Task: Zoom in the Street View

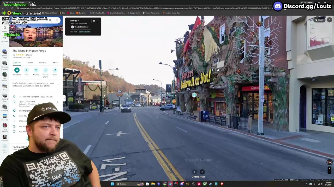Action: [x=329, y=168]
